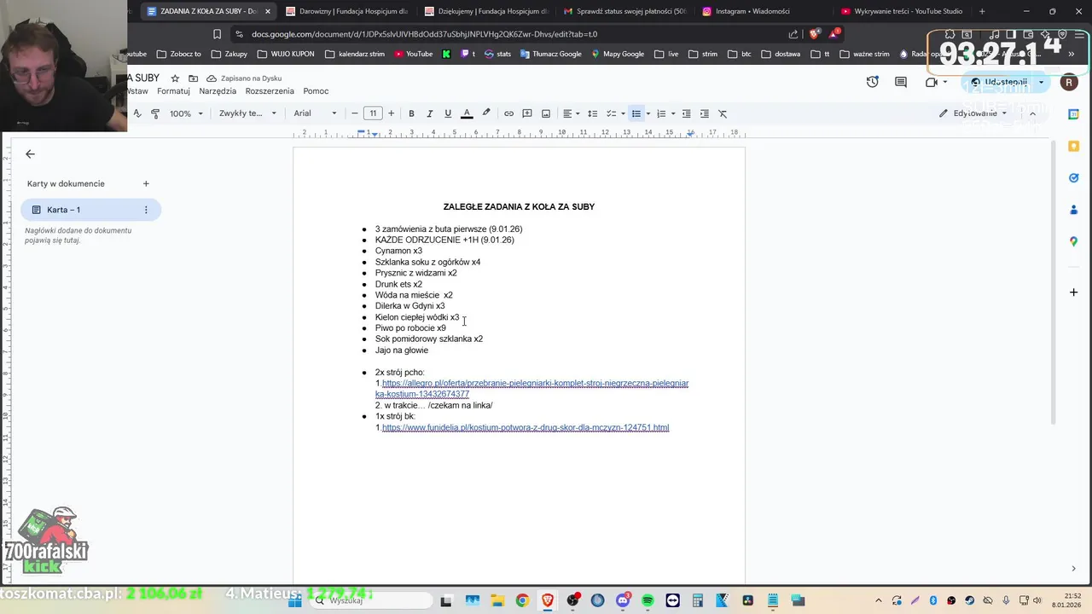Open the Pomoc menu

pos(316,91)
